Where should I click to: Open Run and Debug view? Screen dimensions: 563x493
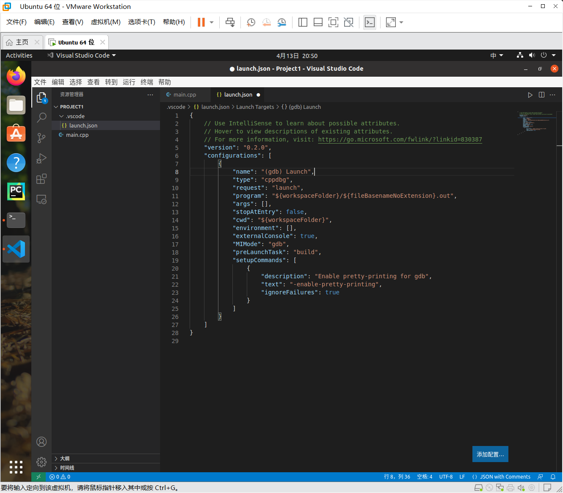coord(41,158)
